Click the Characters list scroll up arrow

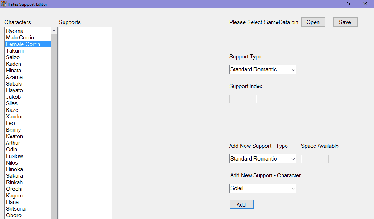(x=54, y=31)
